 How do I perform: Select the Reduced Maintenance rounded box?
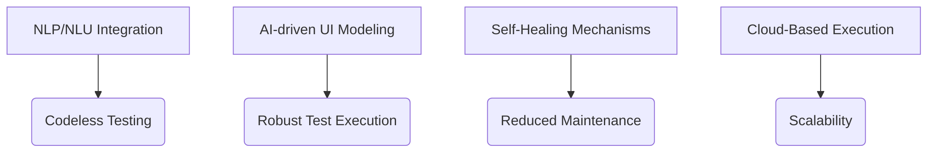click(571, 122)
